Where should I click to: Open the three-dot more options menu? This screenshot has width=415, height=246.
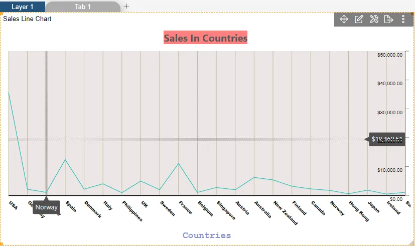[x=403, y=19]
